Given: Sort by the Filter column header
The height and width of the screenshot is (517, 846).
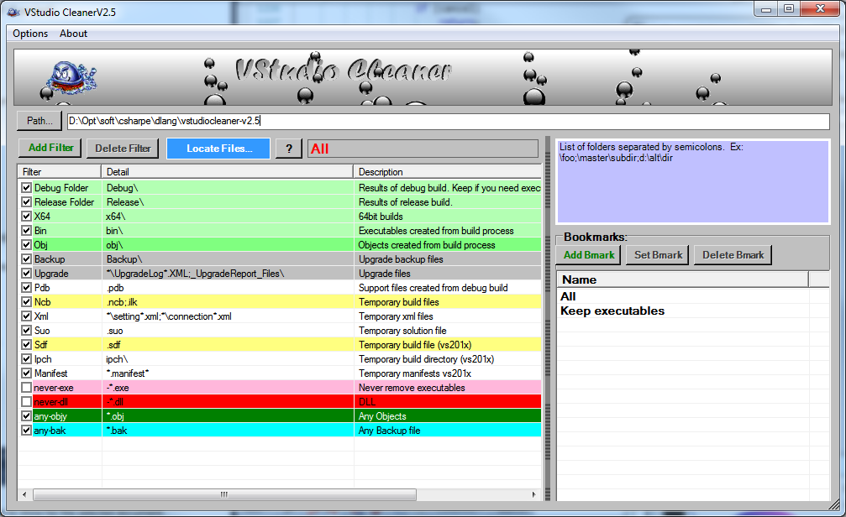Looking at the screenshot, I should (60, 172).
